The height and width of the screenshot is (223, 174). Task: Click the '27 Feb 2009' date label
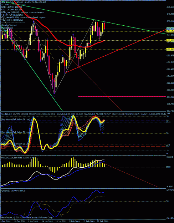(x=102, y=222)
